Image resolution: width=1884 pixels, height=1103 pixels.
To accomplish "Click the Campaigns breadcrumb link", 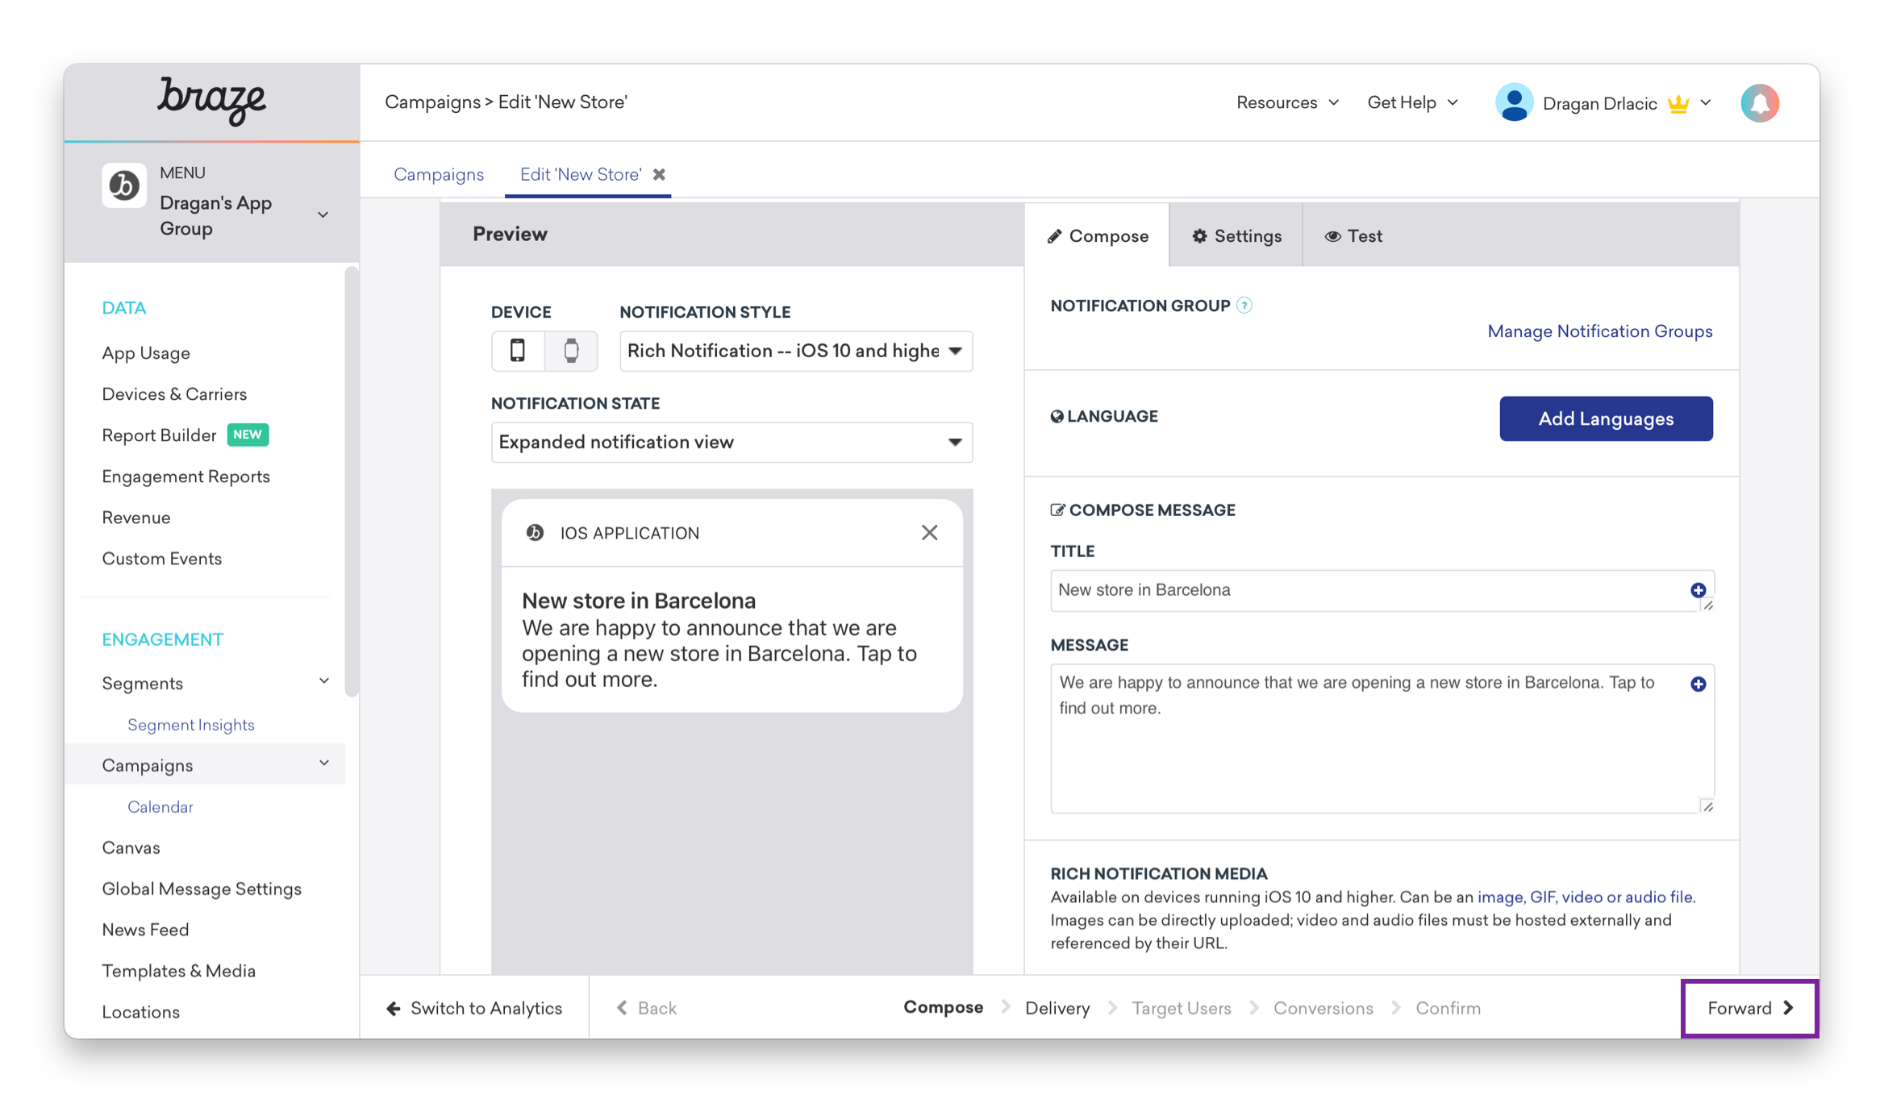I will coord(432,102).
